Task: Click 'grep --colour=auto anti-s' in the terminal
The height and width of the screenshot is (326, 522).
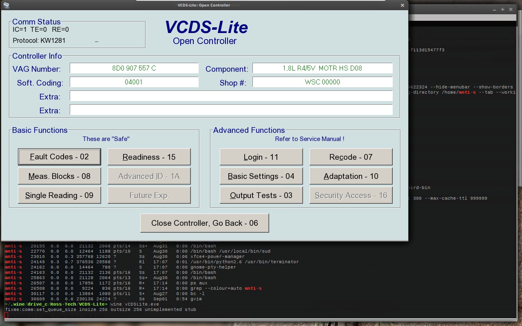Action: click(226, 288)
